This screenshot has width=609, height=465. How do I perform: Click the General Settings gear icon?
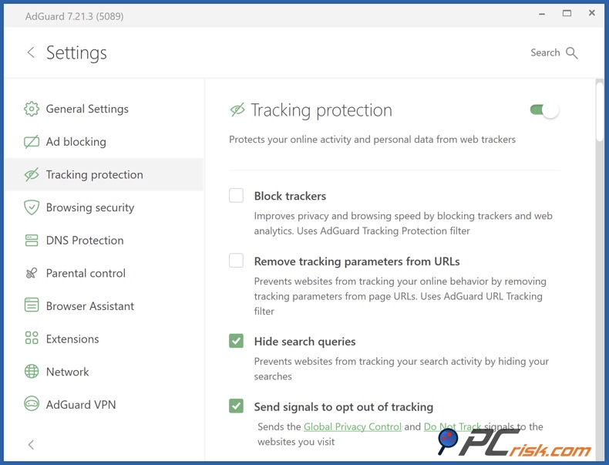(x=32, y=109)
